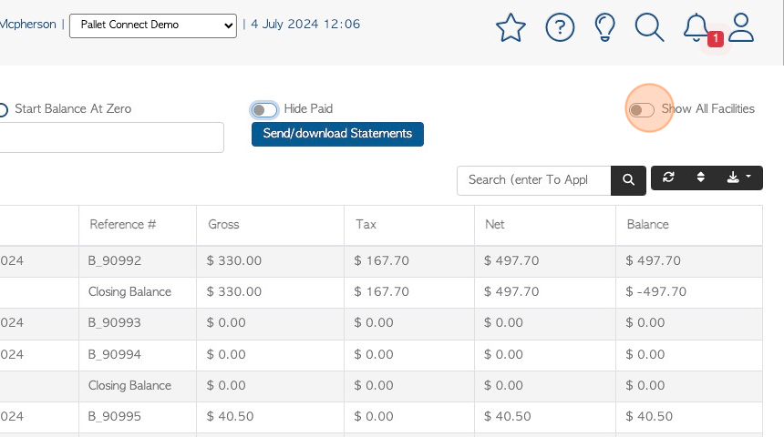Screen dimensions: 784x437
Task: Click the Search table input field
Action: [x=533, y=180]
